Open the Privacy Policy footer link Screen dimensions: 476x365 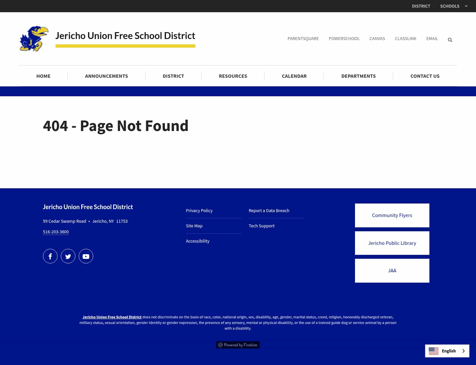point(199,210)
